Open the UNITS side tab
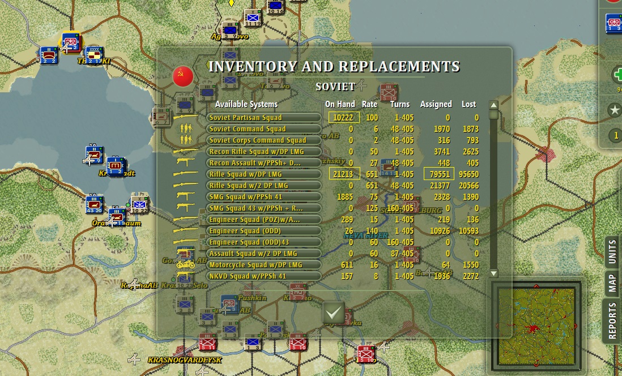The height and width of the screenshot is (376, 622). [612, 252]
